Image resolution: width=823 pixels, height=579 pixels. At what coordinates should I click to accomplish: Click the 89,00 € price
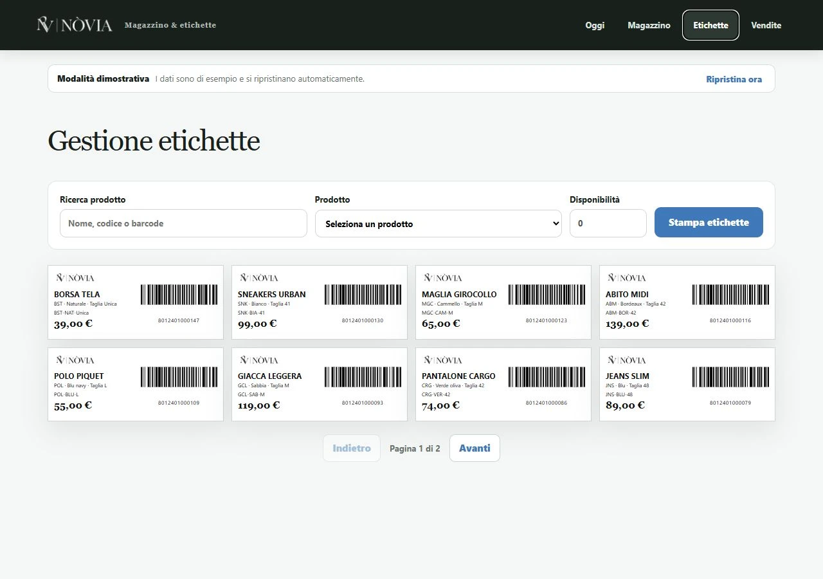pos(625,405)
